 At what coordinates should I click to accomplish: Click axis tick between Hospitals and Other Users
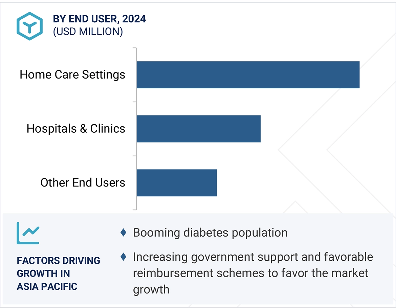click(134, 156)
